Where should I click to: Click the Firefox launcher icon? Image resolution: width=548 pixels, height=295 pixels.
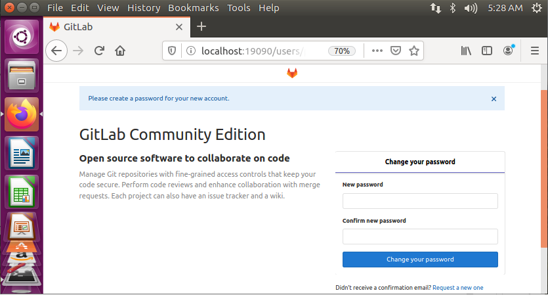[22, 114]
